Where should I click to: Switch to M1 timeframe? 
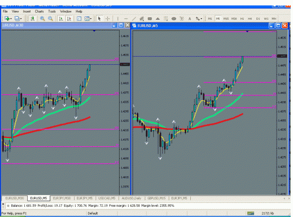pos(210,19)
